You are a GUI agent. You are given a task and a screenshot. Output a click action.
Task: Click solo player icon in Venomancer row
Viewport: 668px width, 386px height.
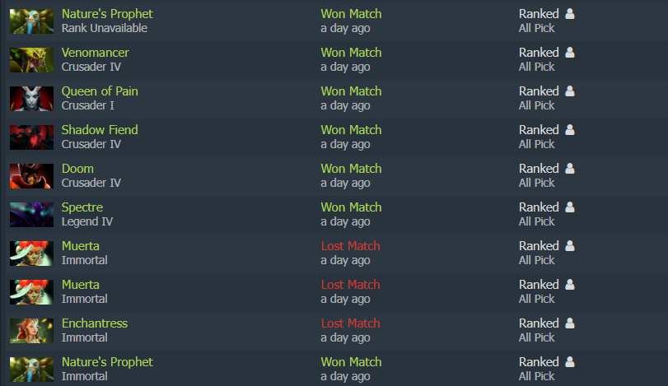tap(570, 53)
